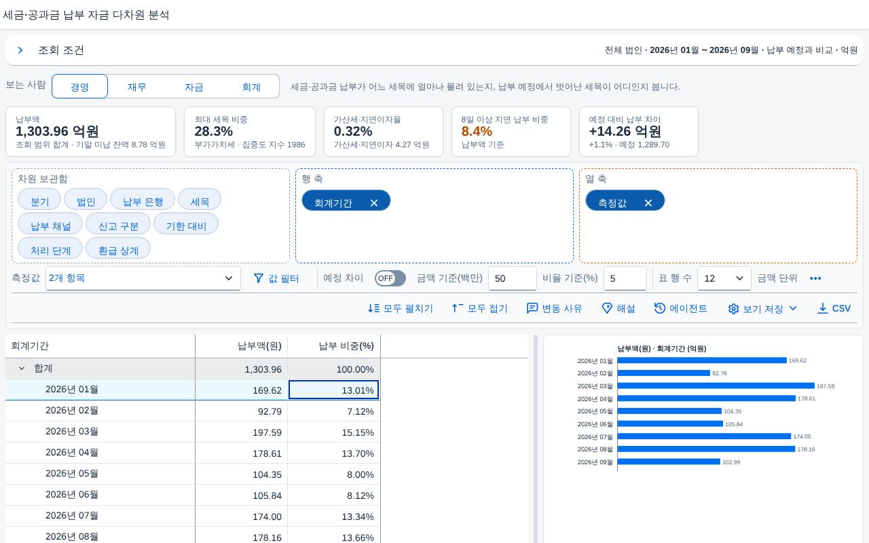Collapse all rows with 모두 접기
The image size is (869, 543).
480,308
